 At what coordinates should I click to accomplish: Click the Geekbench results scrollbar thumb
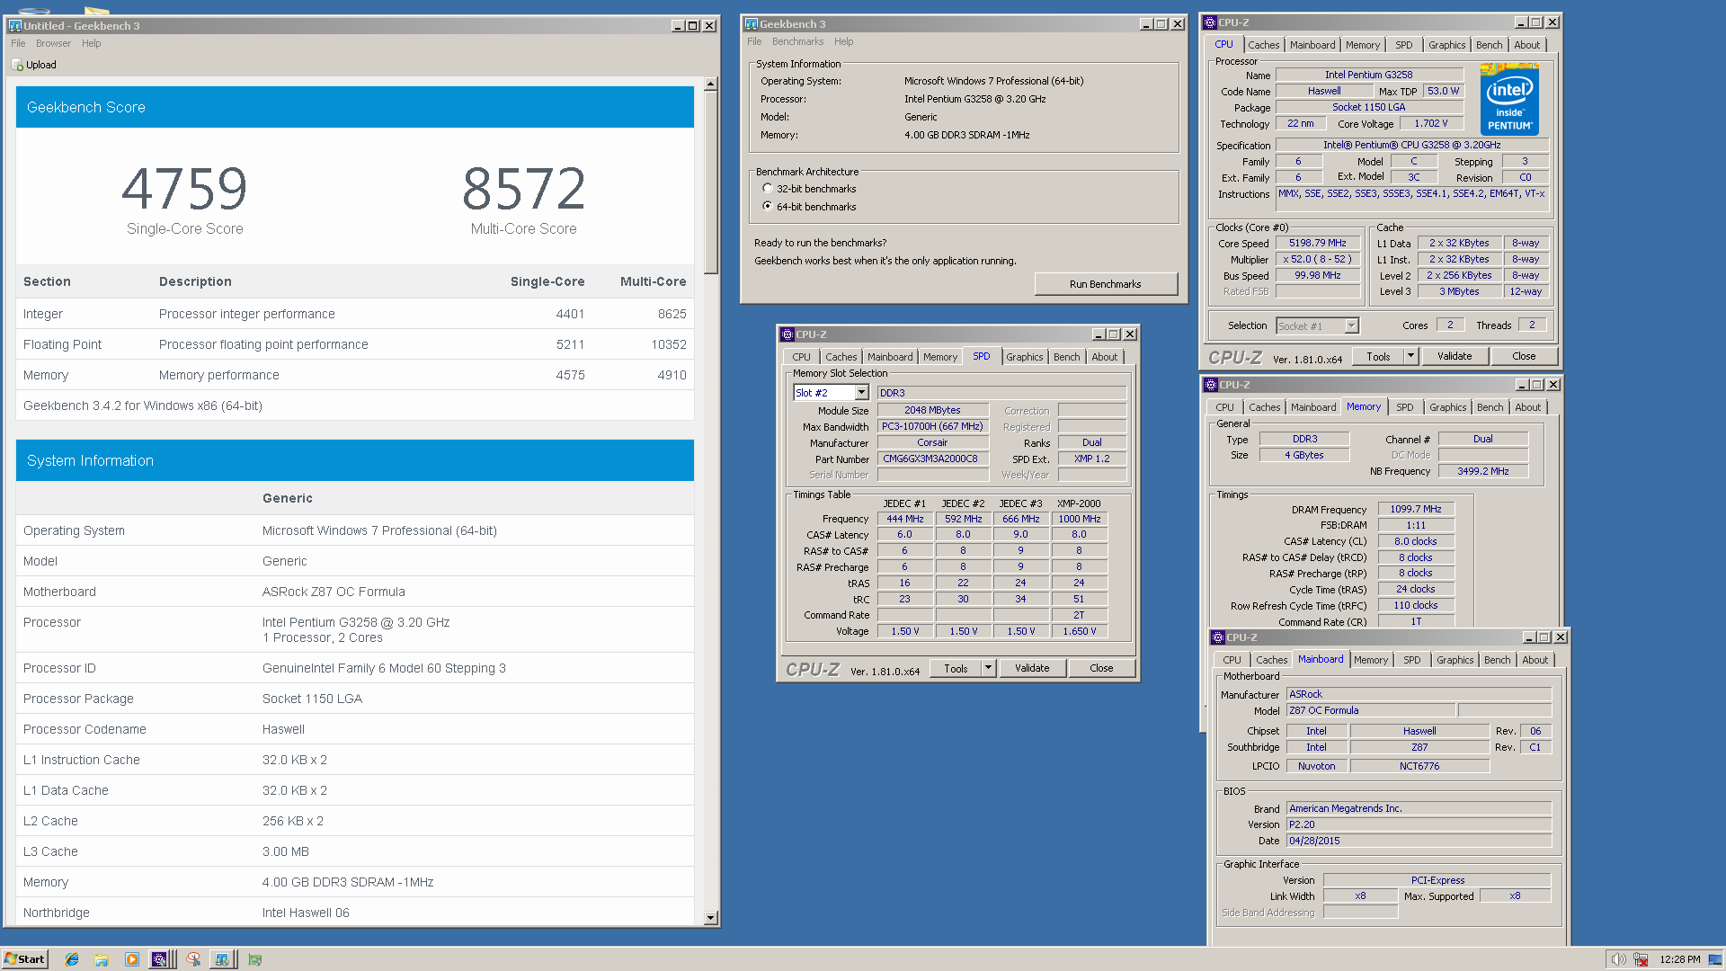click(711, 183)
